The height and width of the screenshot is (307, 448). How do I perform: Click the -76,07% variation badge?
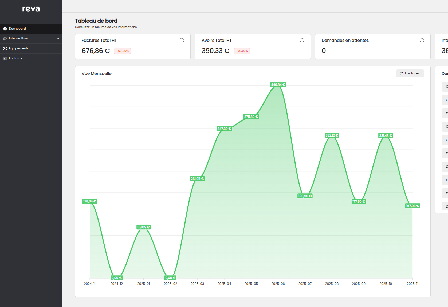(x=242, y=51)
